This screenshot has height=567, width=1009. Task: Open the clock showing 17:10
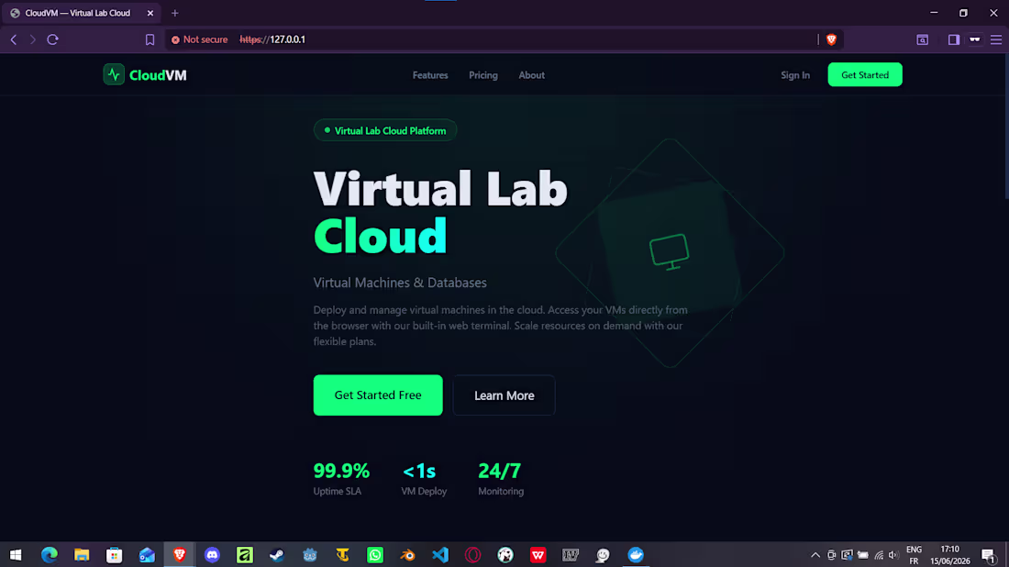pyautogui.click(x=950, y=555)
